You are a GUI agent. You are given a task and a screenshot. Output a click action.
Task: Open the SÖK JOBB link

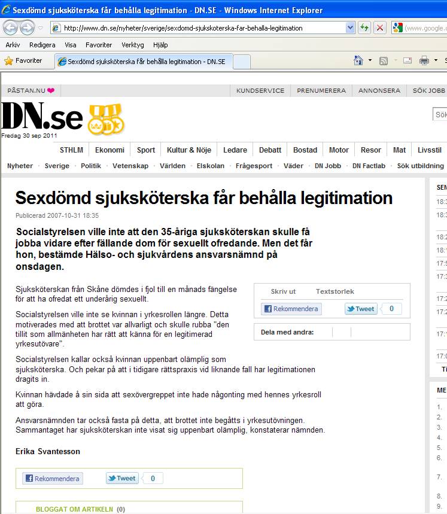(428, 90)
